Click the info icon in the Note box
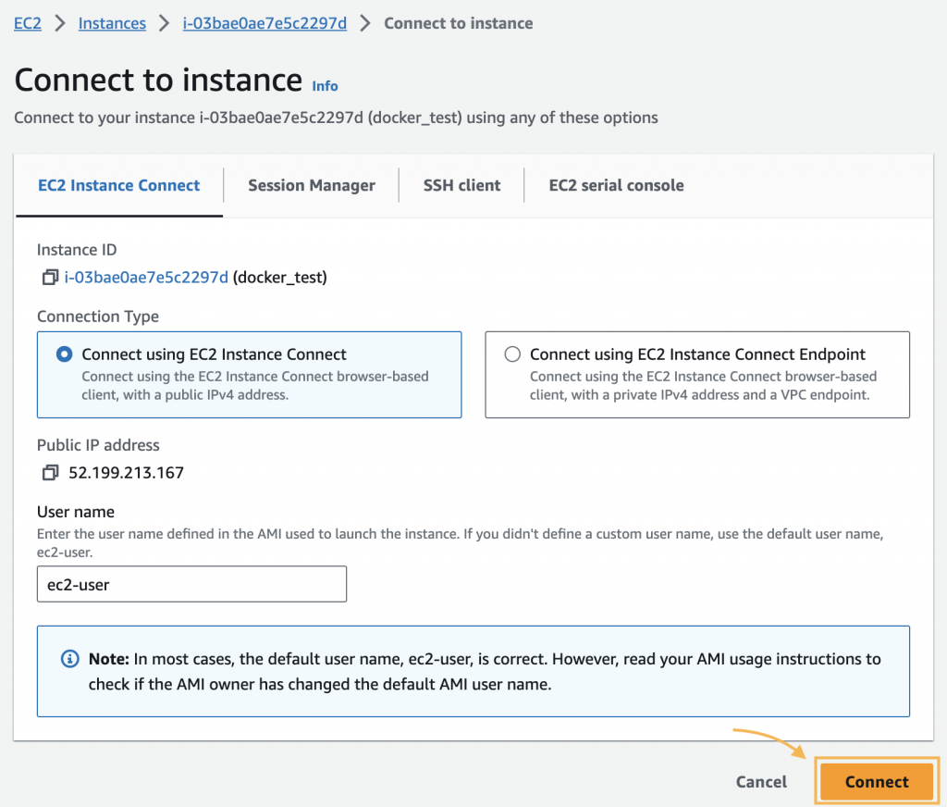This screenshot has height=807, width=947. [69, 659]
